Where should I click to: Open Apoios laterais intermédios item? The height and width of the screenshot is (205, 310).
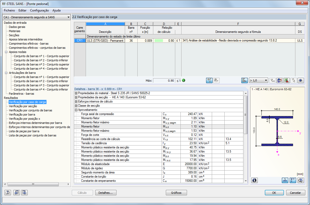tap(26, 39)
